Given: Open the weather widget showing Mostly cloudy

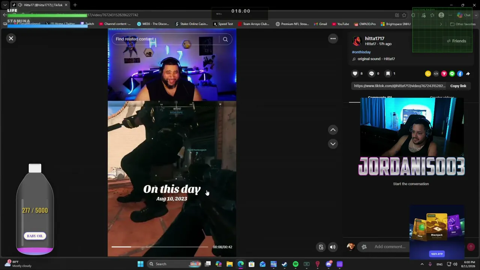Looking at the screenshot, I should [18, 264].
